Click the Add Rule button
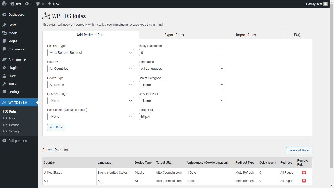The image size is (334, 188). 56,127
